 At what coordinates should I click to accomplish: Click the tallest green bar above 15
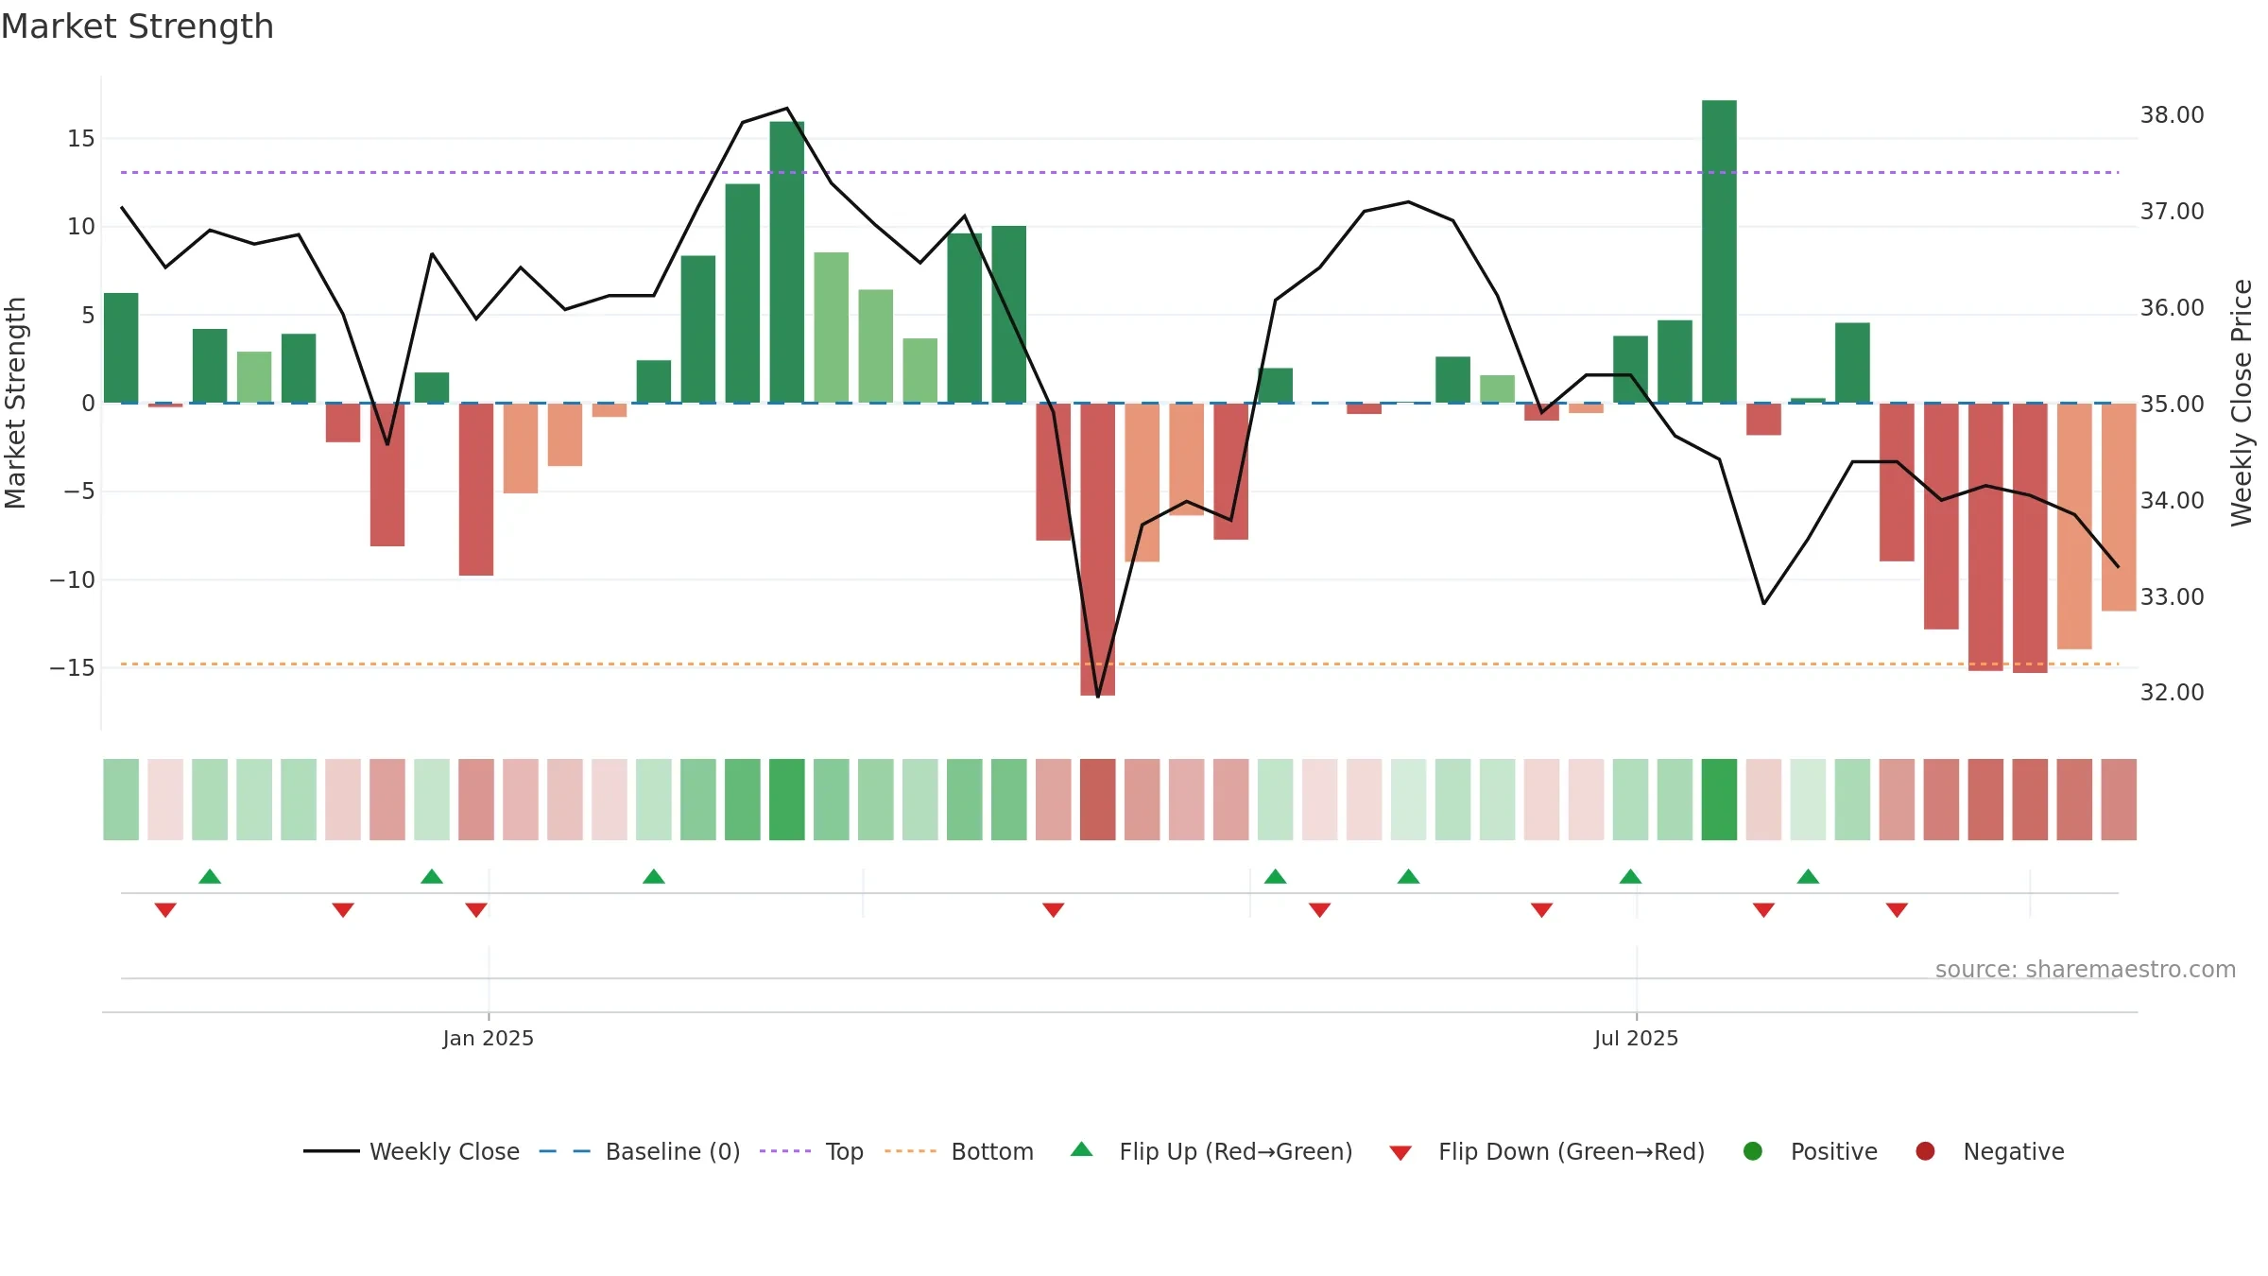(1719, 251)
